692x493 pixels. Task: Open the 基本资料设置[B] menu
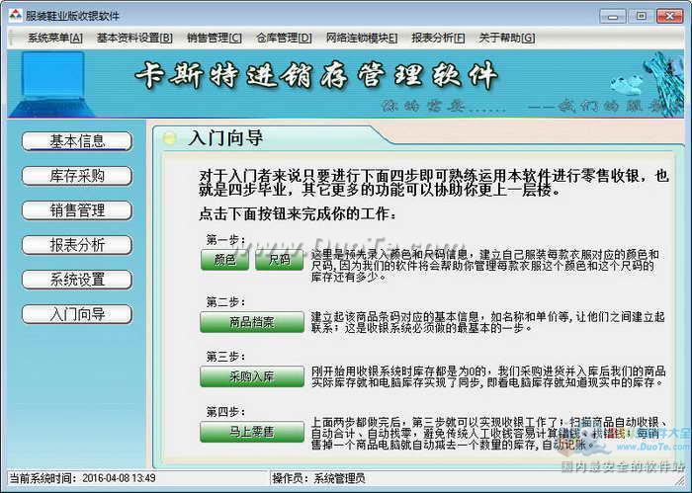click(134, 39)
